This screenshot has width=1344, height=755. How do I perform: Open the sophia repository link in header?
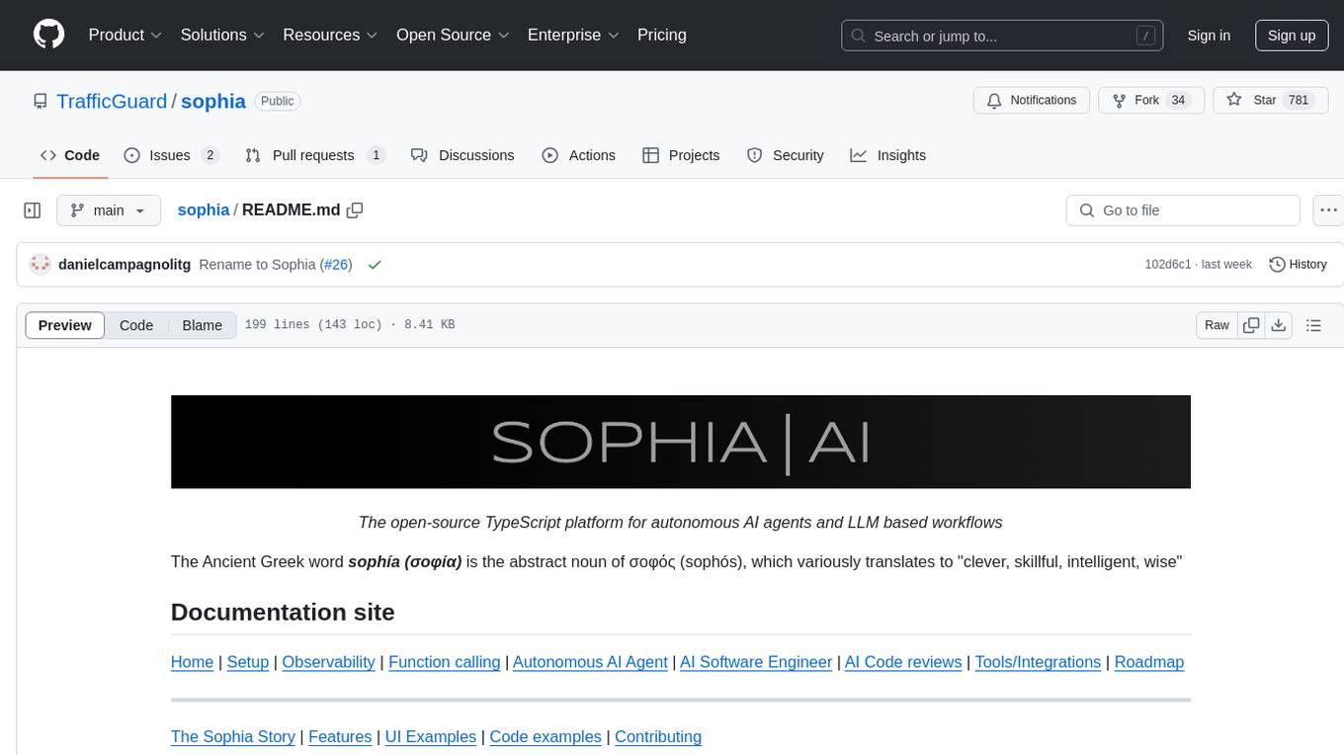tap(213, 101)
